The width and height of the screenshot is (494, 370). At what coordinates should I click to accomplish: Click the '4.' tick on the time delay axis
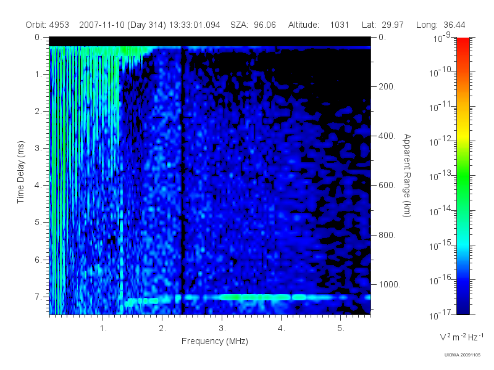pyautogui.click(x=38, y=186)
